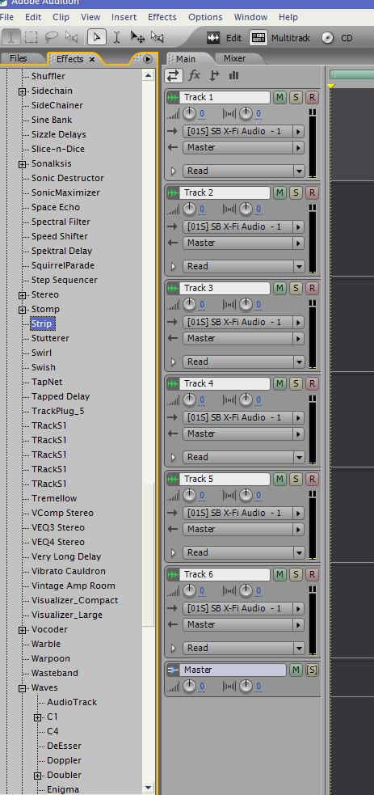Expand the Vocoder effects group
Image resolution: width=374 pixels, height=795 pixels.
(x=23, y=630)
